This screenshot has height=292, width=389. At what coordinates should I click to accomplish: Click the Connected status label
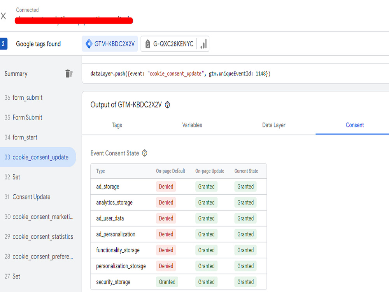[27, 10]
